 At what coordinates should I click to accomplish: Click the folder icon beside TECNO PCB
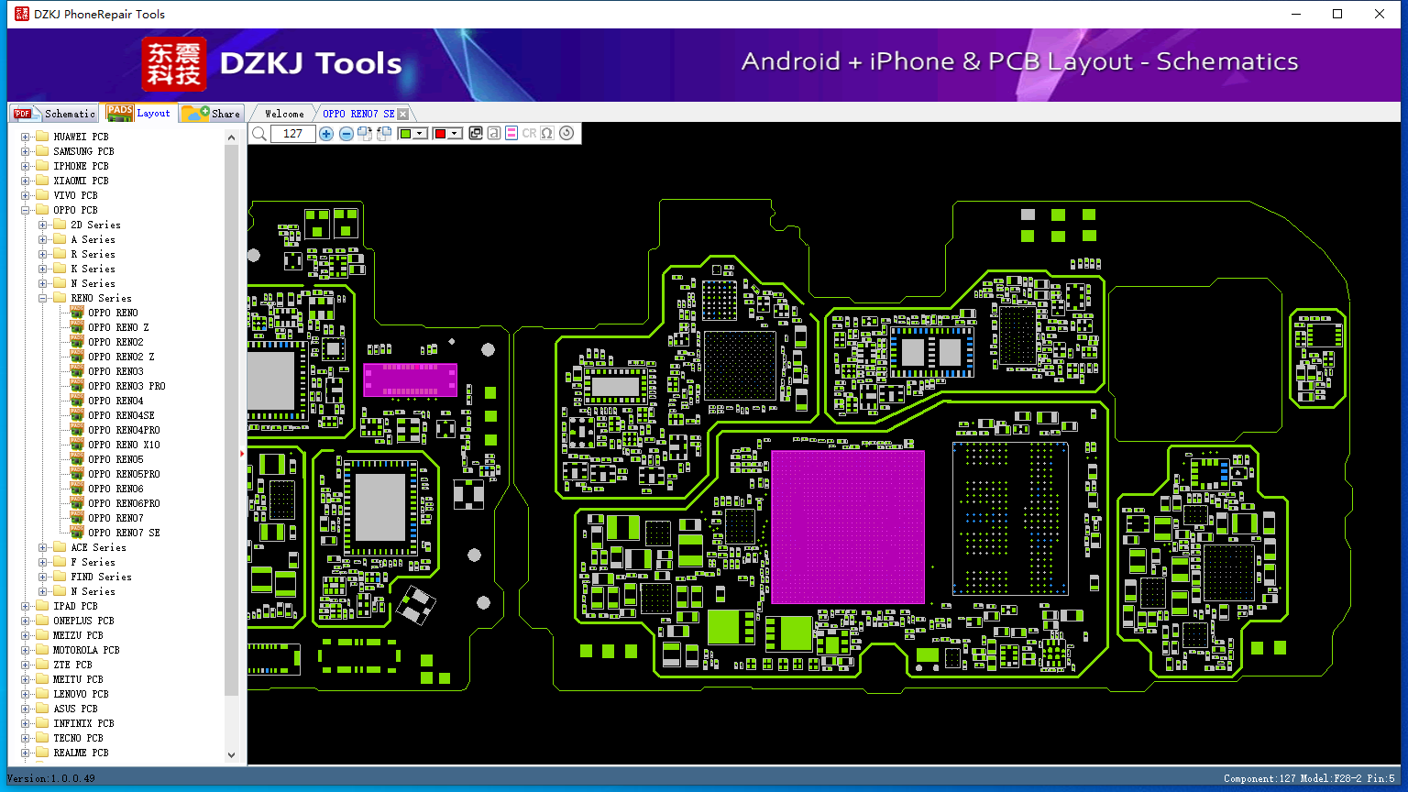point(41,738)
